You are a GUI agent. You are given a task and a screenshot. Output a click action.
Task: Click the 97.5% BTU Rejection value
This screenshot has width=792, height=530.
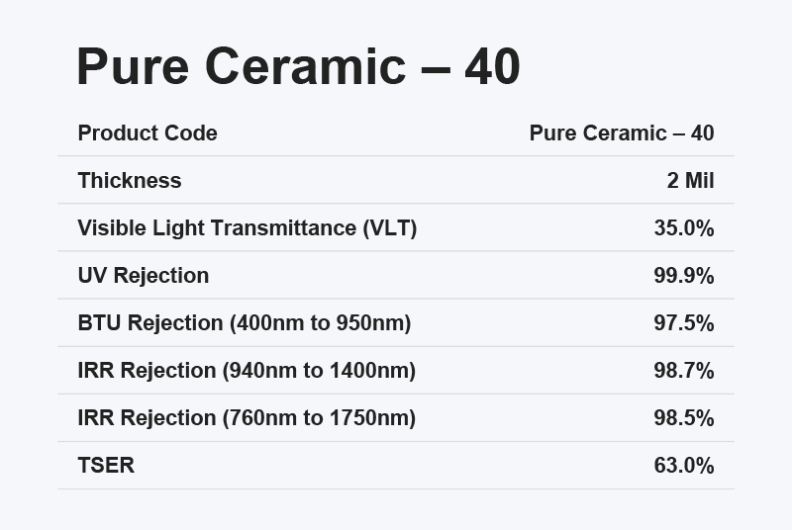click(x=684, y=322)
